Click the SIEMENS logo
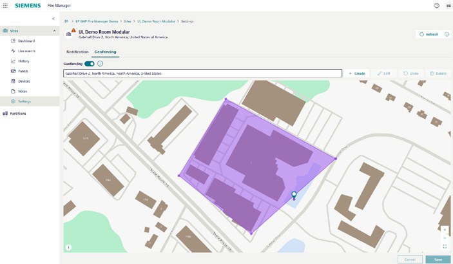 (28, 6)
